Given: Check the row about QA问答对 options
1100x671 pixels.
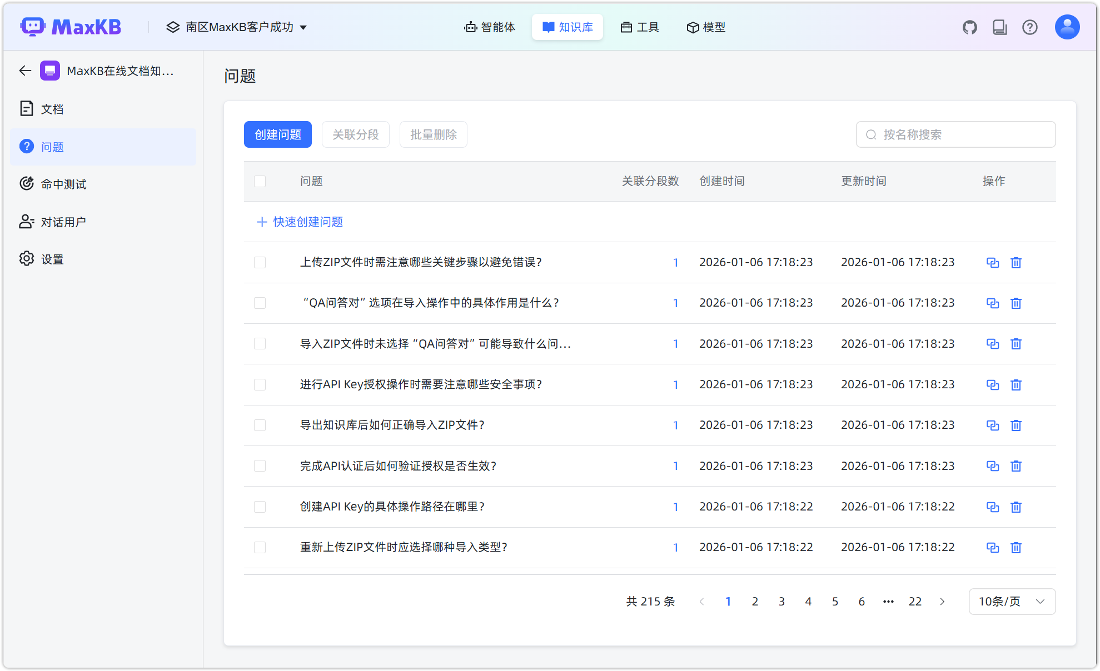Looking at the screenshot, I should 260,303.
